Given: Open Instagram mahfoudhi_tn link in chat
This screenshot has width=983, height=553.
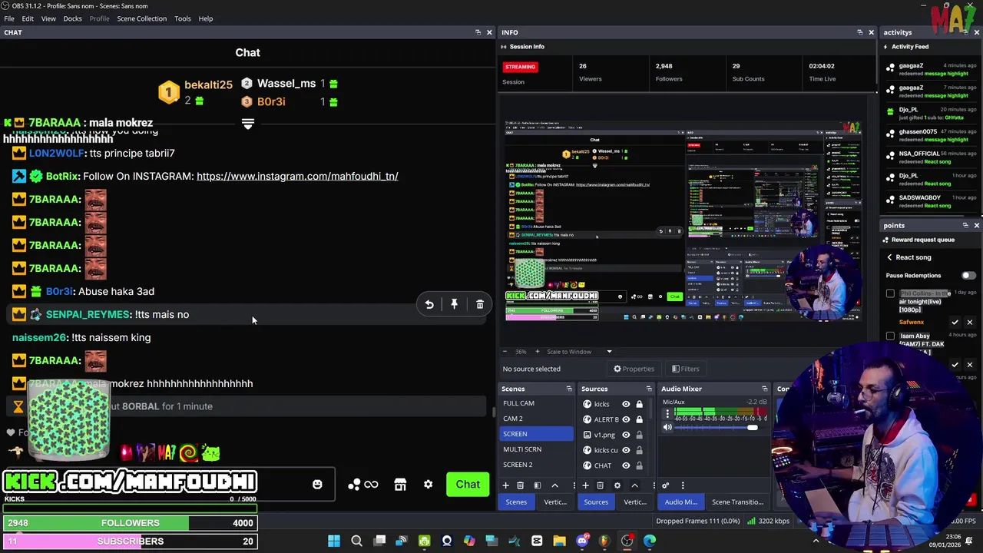Looking at the screenshot, I should click(x=297, y=176).
